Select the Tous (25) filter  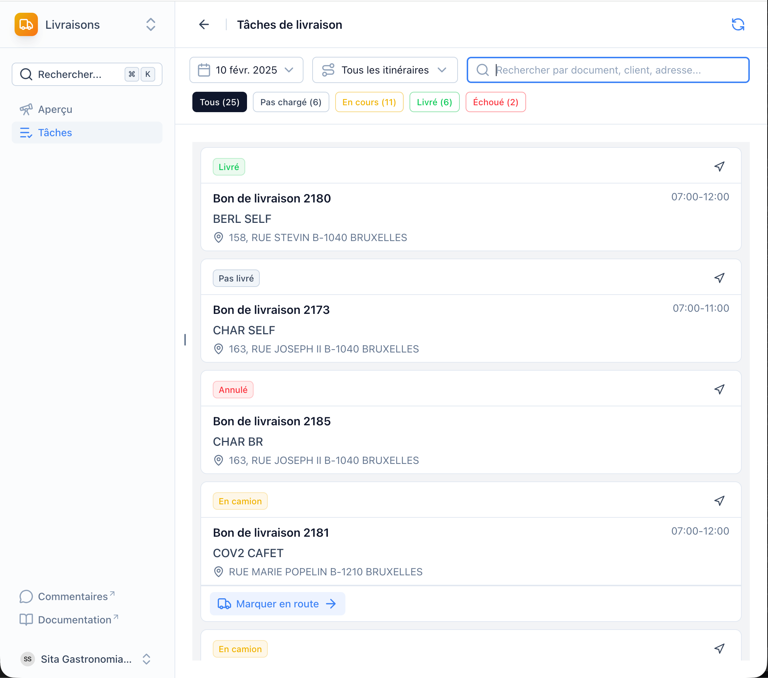click(x=220, y=102)
